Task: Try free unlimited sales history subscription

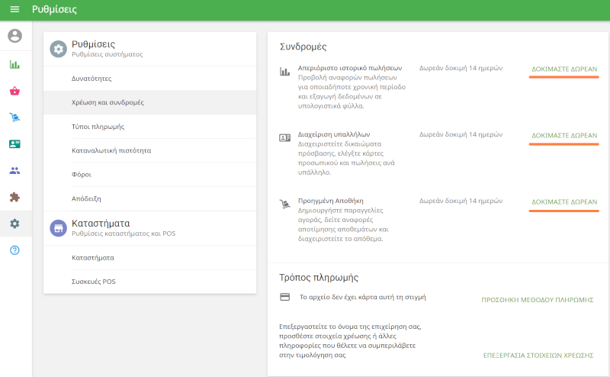Action: (x=563, y=69)
